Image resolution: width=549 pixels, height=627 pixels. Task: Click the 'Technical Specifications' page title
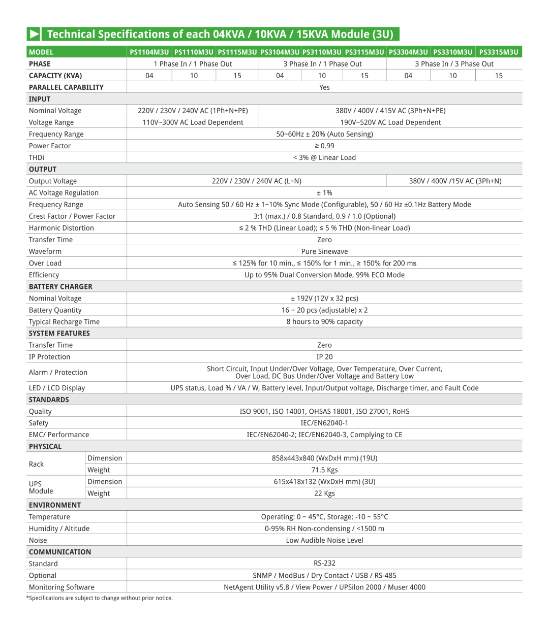click(x=220, y=34)
